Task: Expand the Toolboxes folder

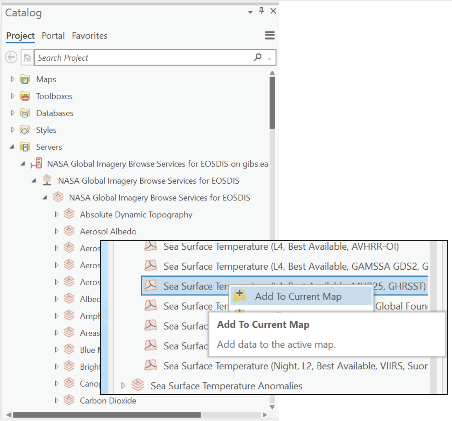Action: click(13, 96)
